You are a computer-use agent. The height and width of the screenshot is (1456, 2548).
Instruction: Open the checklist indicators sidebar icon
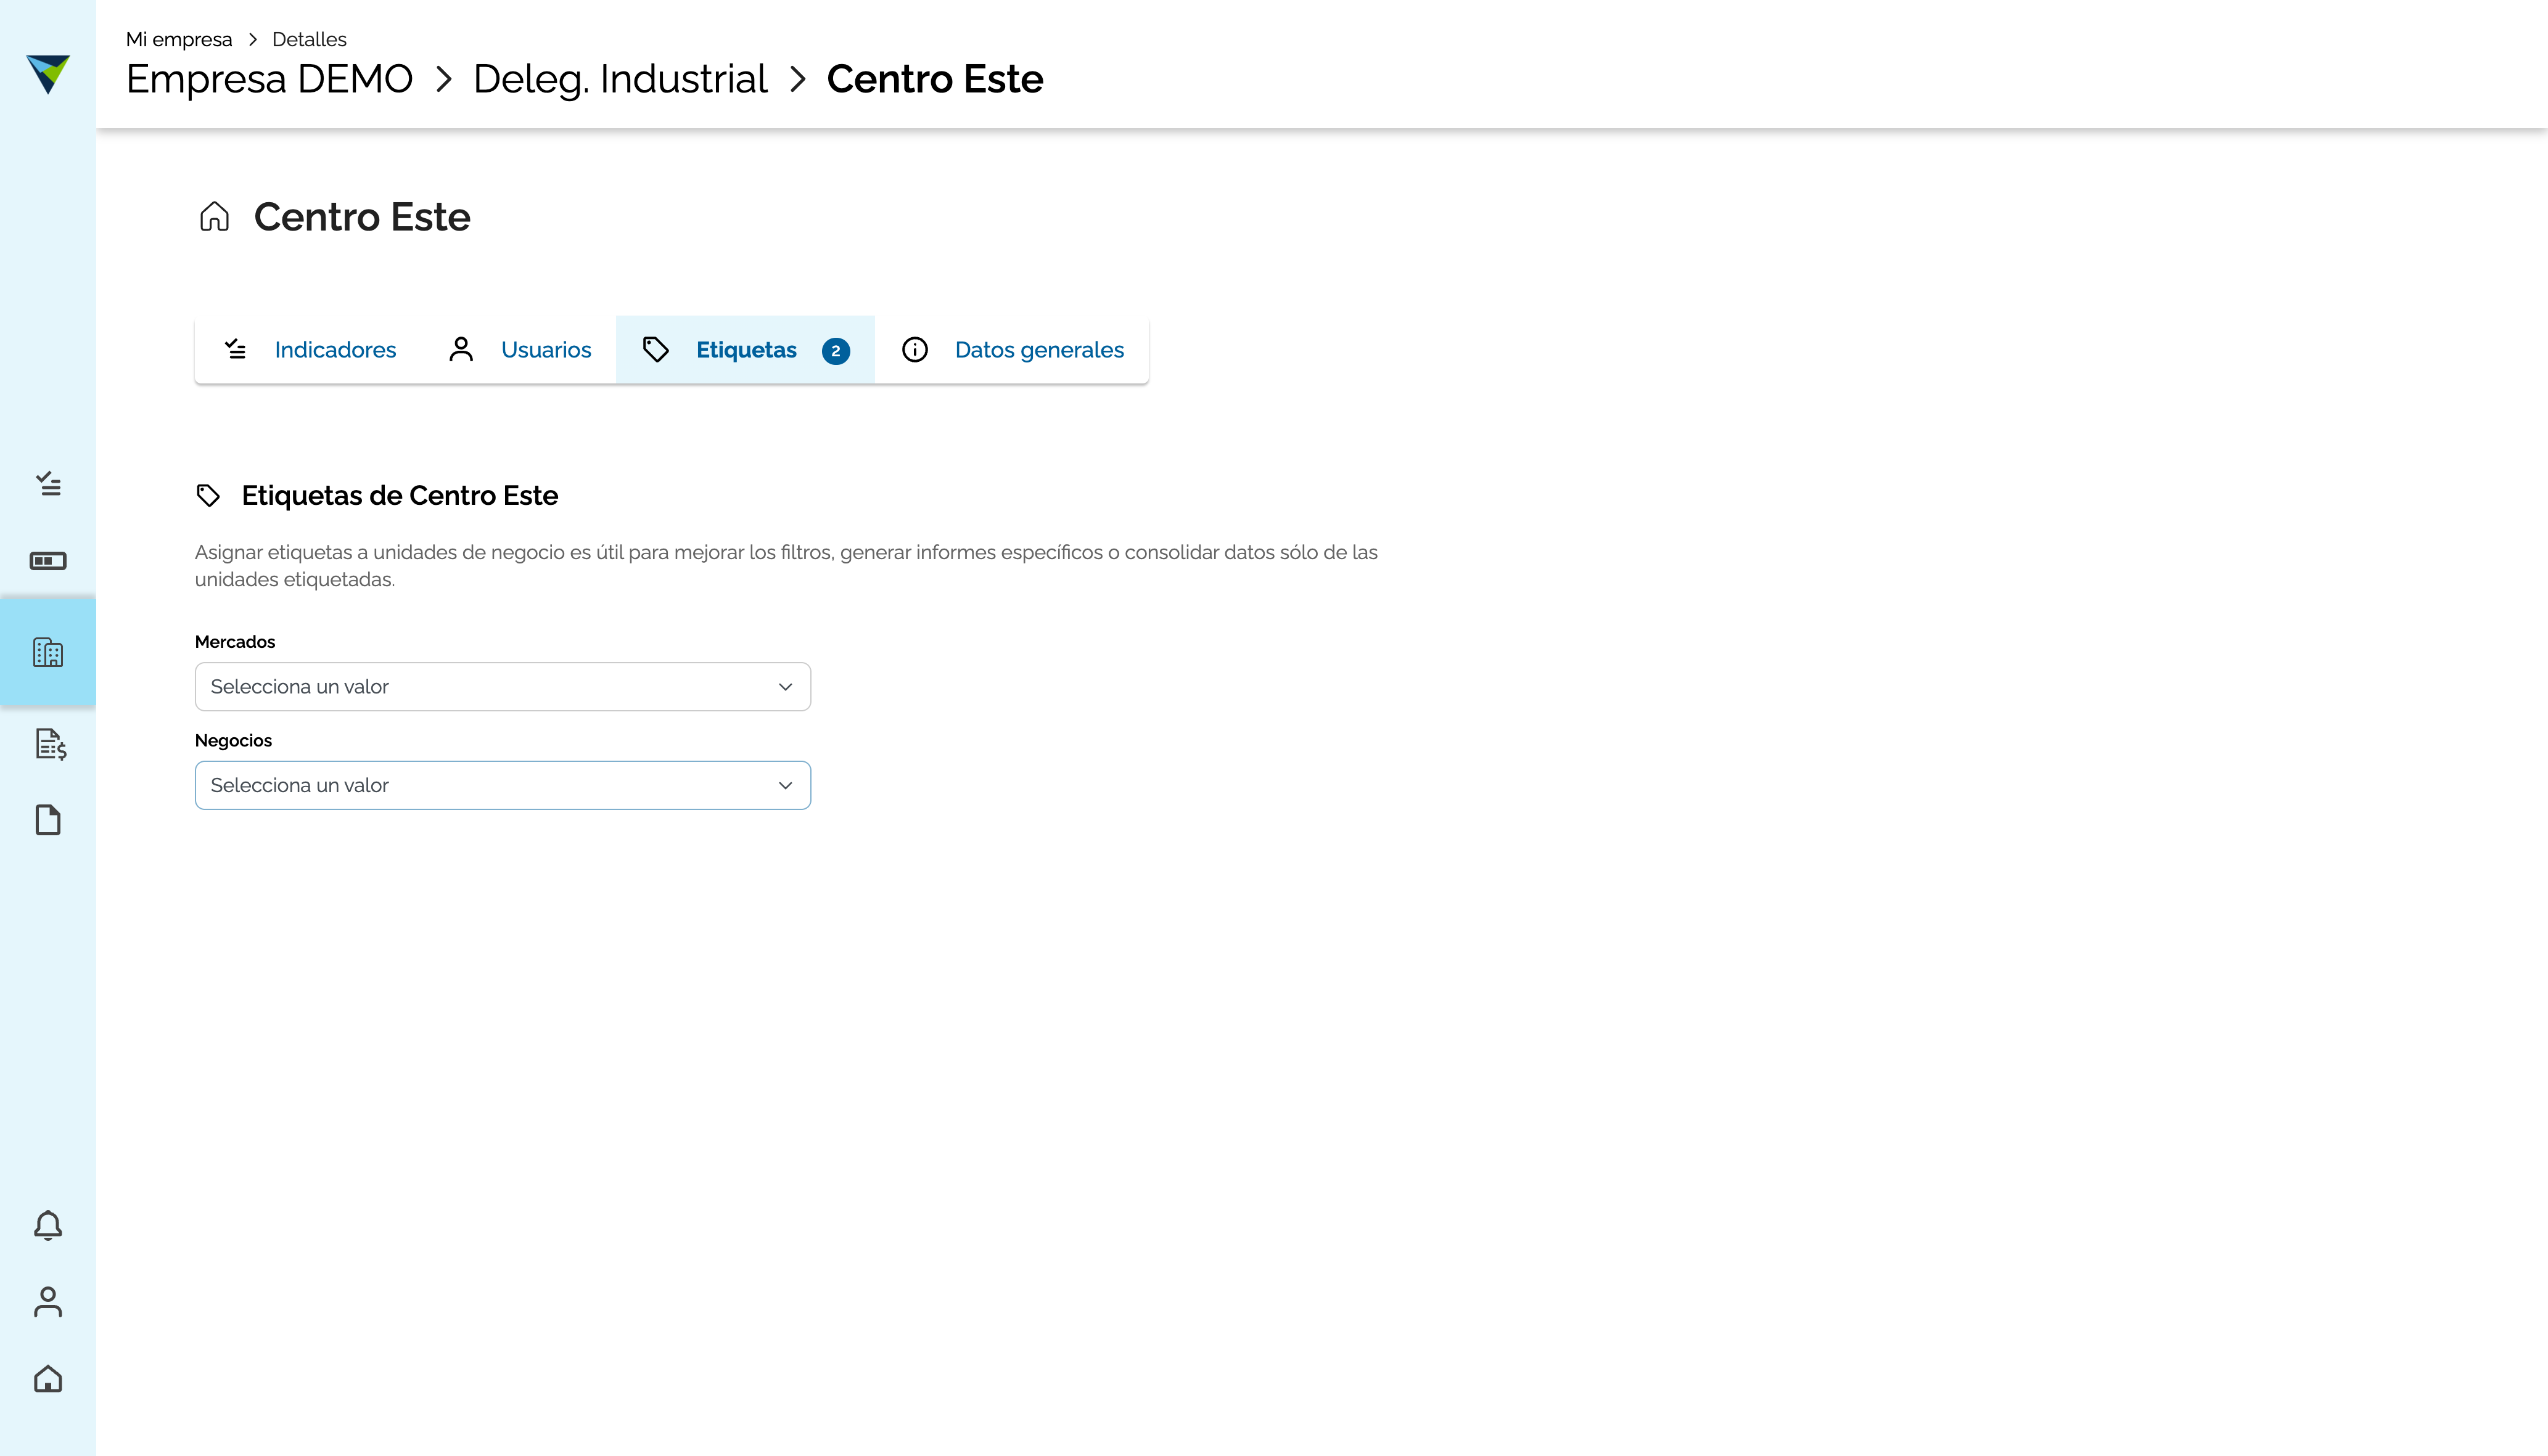(48, 484)
